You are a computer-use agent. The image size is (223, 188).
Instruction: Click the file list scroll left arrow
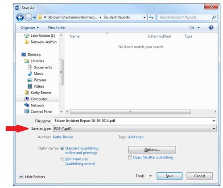(x=67, y=112)
